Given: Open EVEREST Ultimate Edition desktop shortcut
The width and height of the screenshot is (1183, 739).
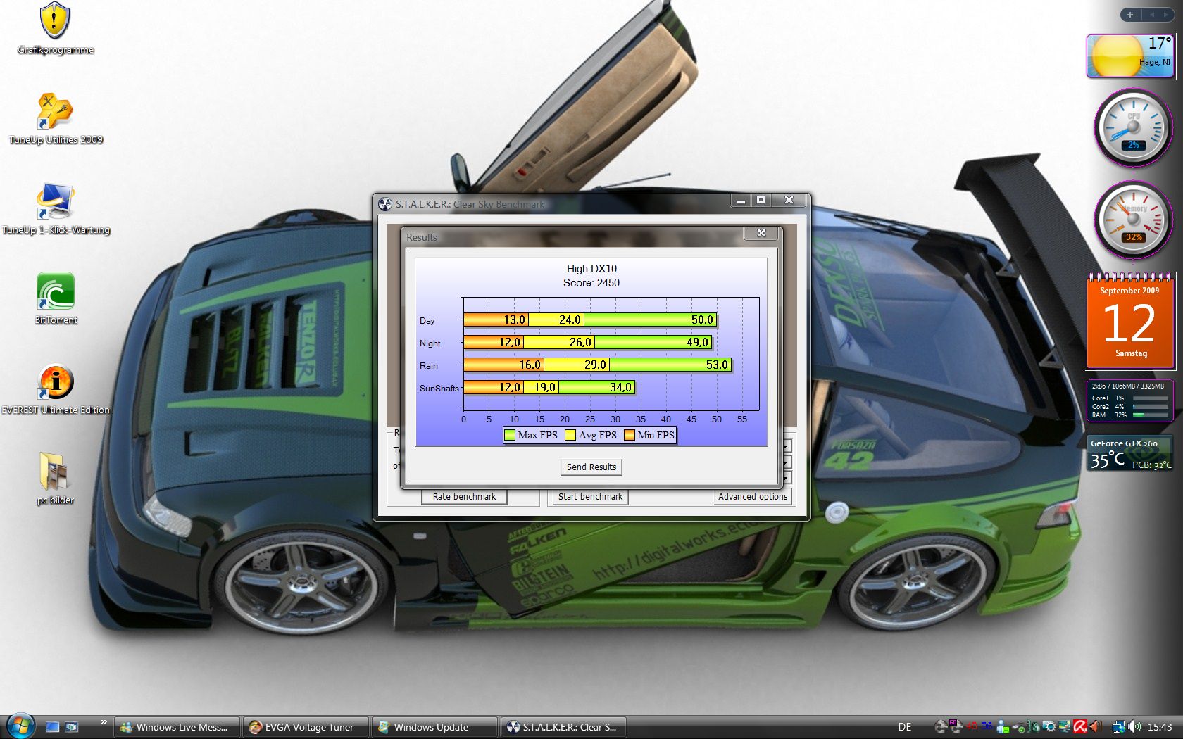Looking at the screenshot, I should pyautogui.click(x=56, y=389).
